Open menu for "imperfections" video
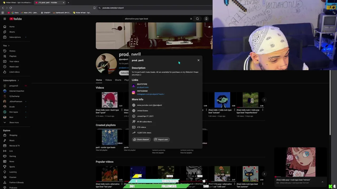 tap(263, 110)
